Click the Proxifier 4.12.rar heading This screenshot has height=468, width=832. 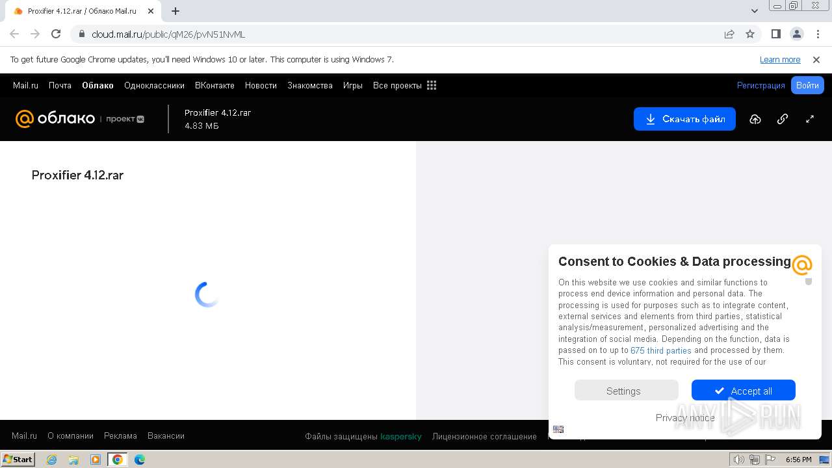pyautogui.click(x=77, y=175)
